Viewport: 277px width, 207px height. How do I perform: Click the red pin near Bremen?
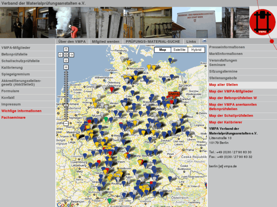[x=112, y=89]
